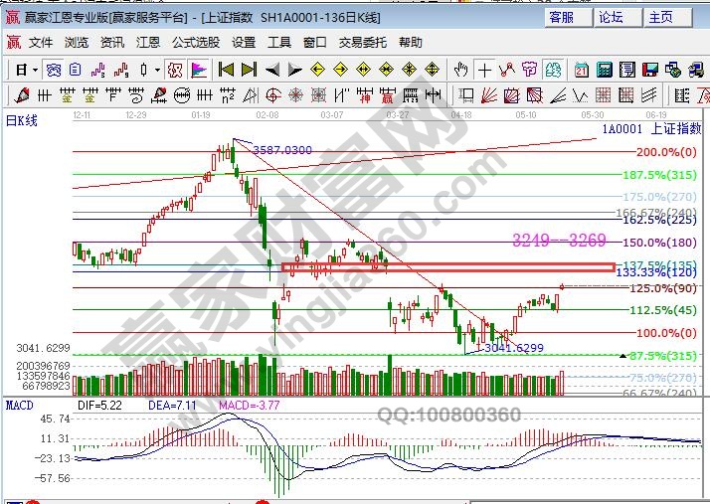Click the 客服 button
This screenshot has width=710, height=504.
click(561, 17)
